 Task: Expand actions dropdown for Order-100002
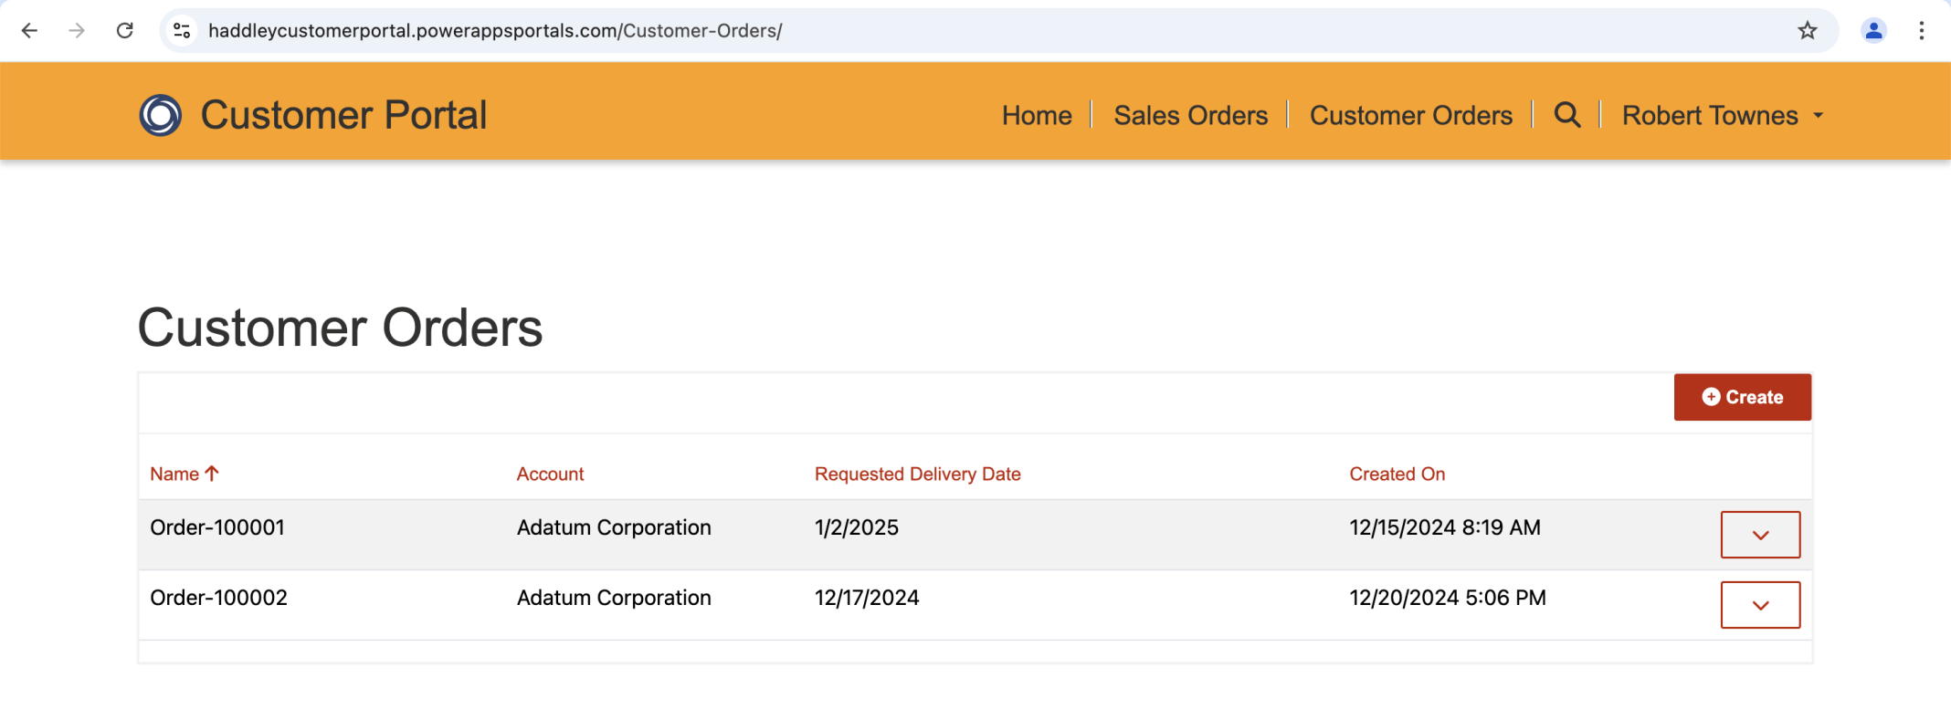1760,605
